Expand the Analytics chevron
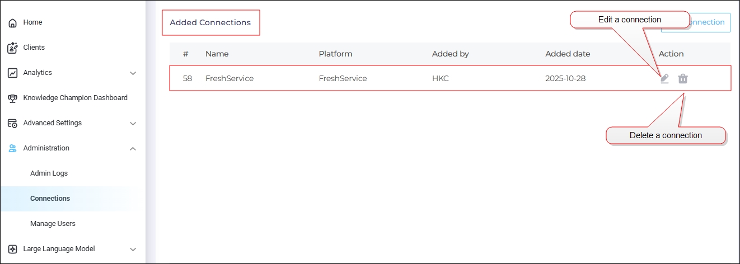 (133, 73)
